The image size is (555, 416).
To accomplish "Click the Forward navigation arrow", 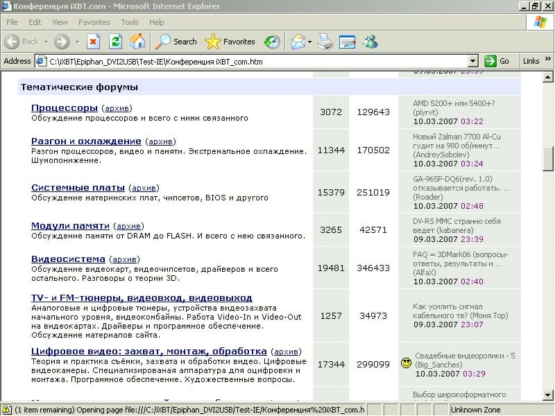I will coord(62,42).
